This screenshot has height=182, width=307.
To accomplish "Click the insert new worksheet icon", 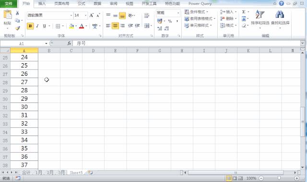I will tap(90, 172).
